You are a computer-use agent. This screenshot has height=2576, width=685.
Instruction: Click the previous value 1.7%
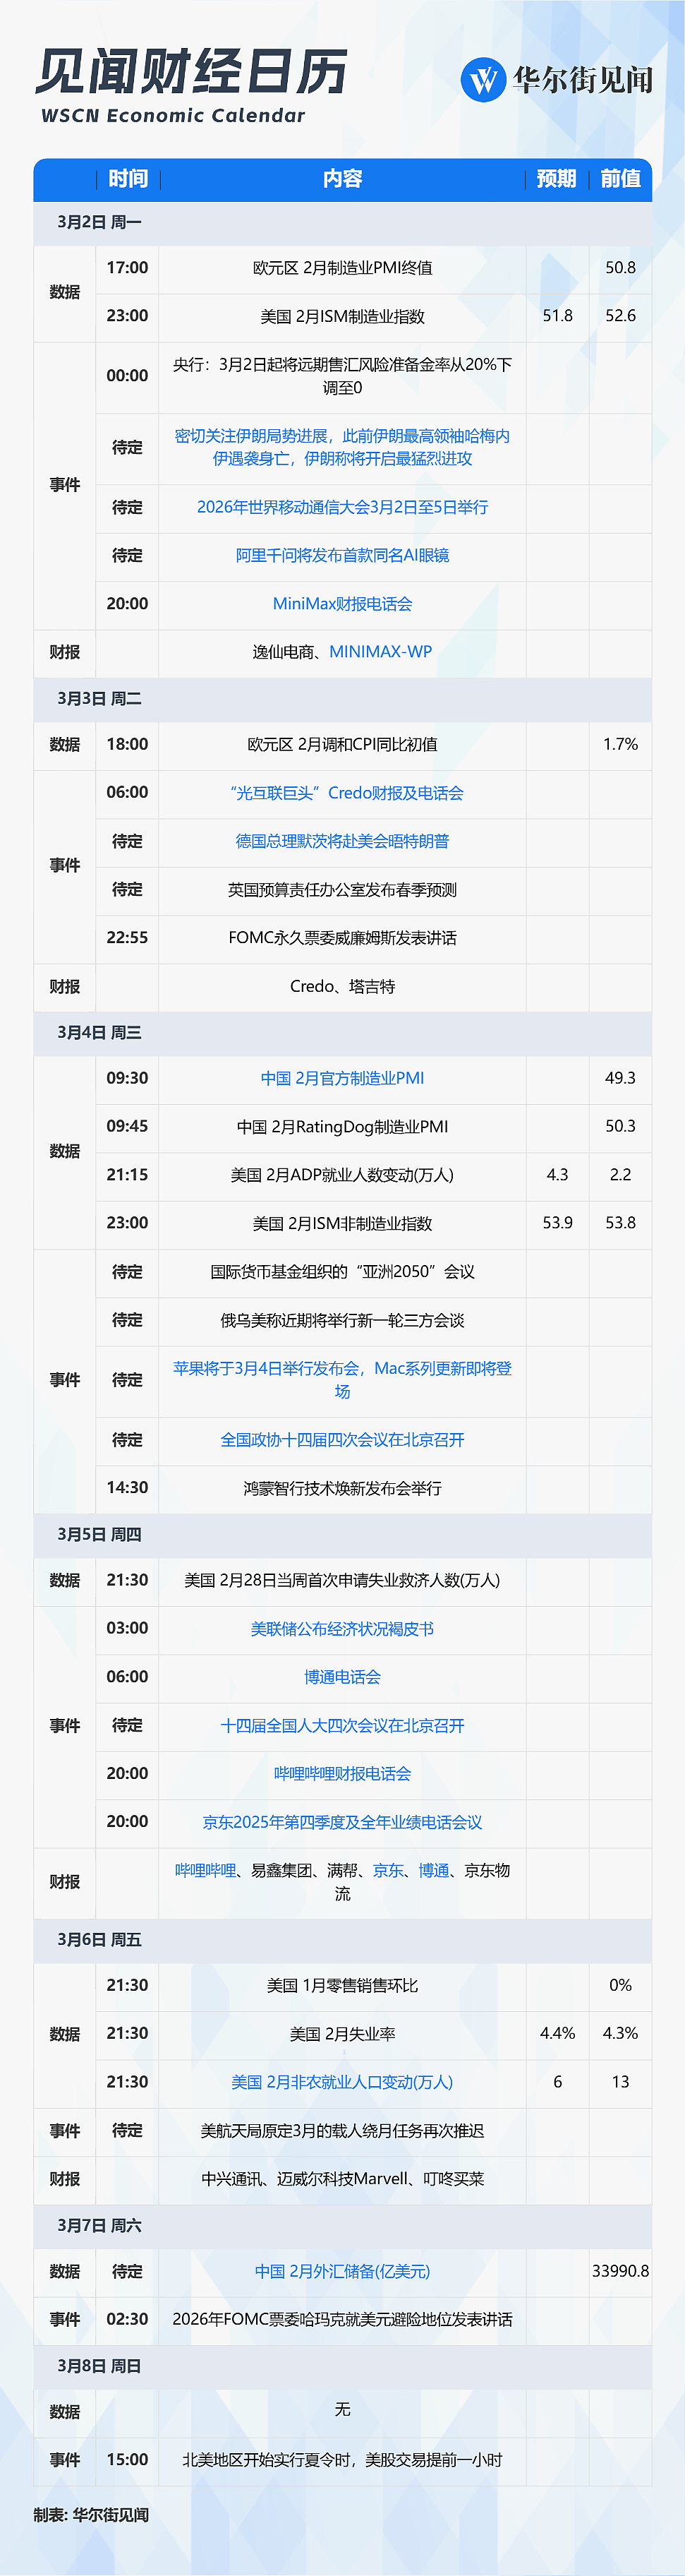tap(620, 744)
